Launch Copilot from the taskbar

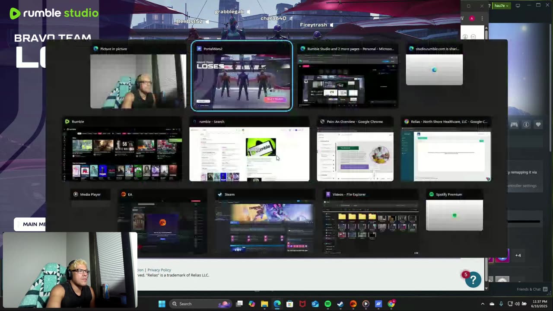click(252, 304)
